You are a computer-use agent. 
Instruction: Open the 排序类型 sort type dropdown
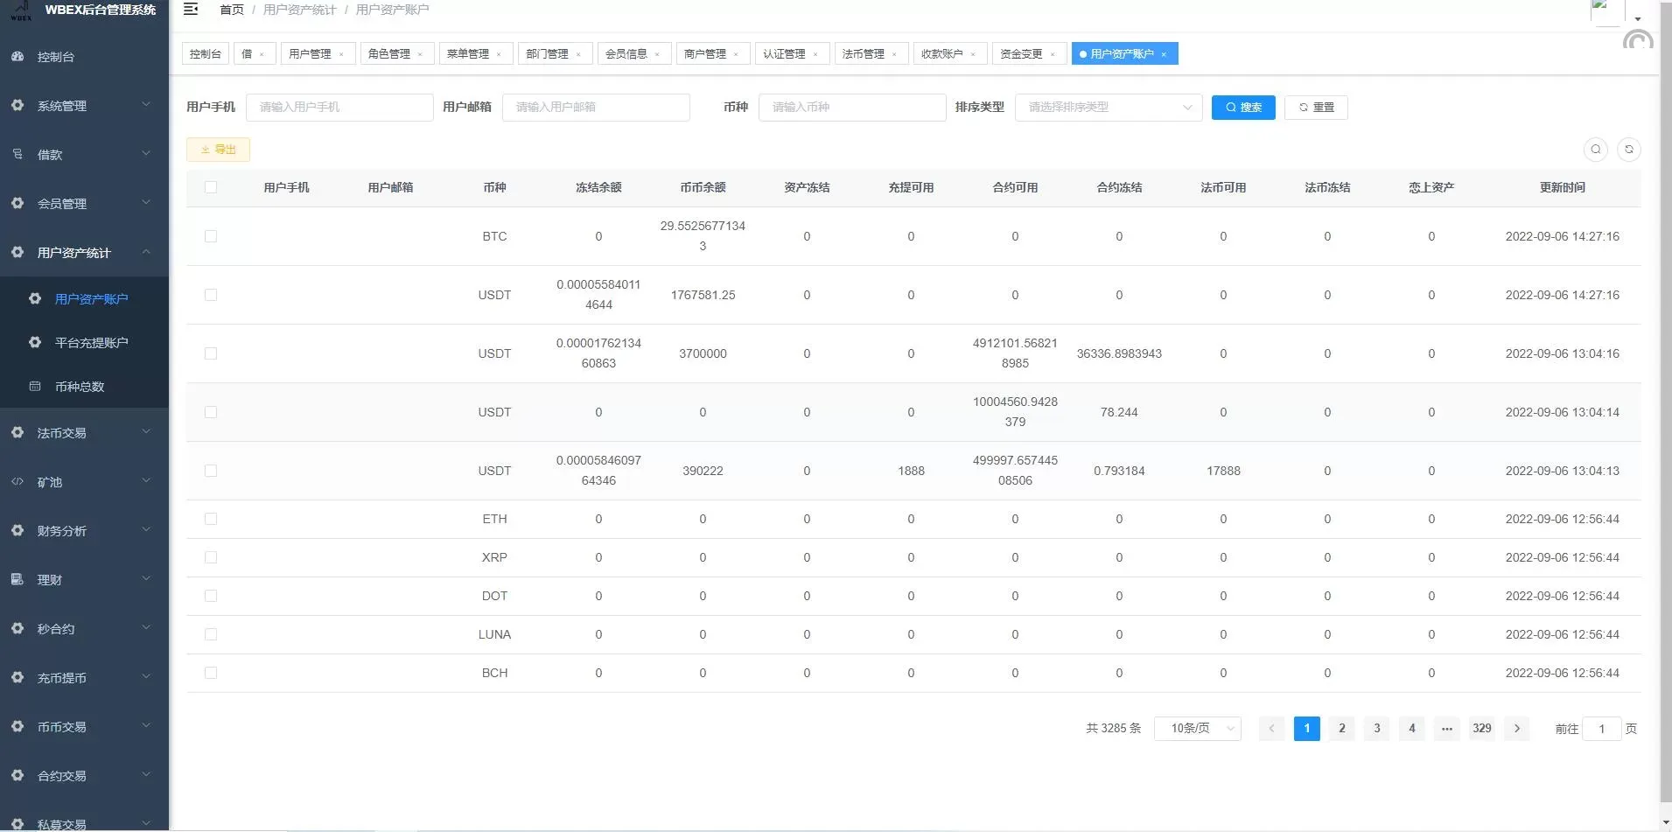(1108, 108)
